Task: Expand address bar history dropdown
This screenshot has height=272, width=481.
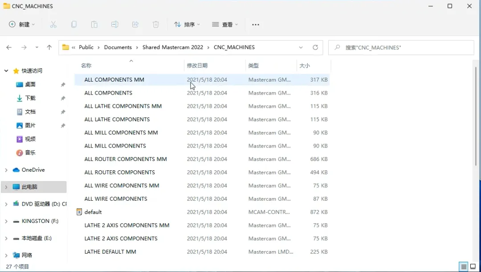Action: tap(301, 47)
